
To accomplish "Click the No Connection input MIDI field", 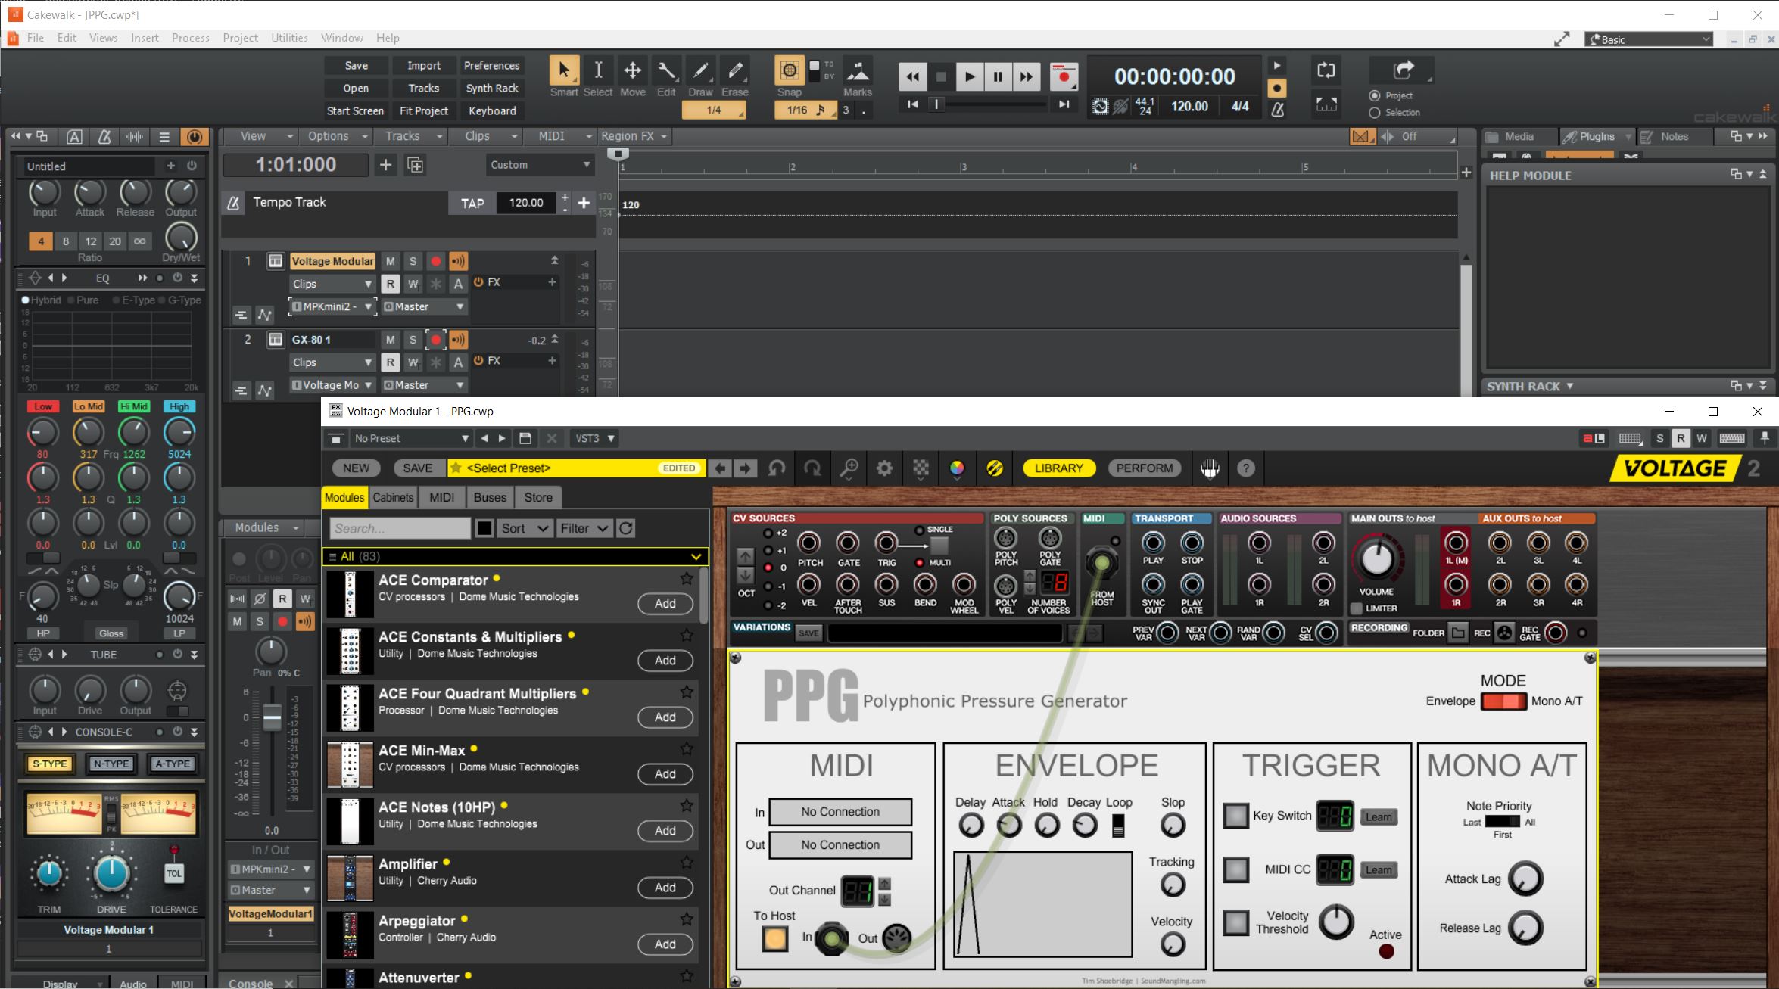I will coord(840,811).
